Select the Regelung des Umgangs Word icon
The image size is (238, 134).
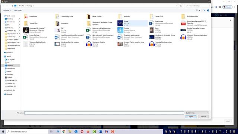click(120, 37)
